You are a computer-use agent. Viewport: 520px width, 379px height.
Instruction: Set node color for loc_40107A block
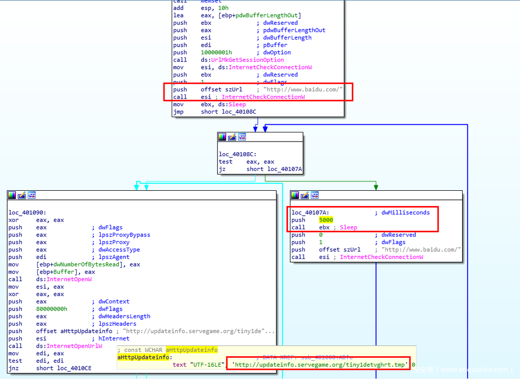coord(295,195)
